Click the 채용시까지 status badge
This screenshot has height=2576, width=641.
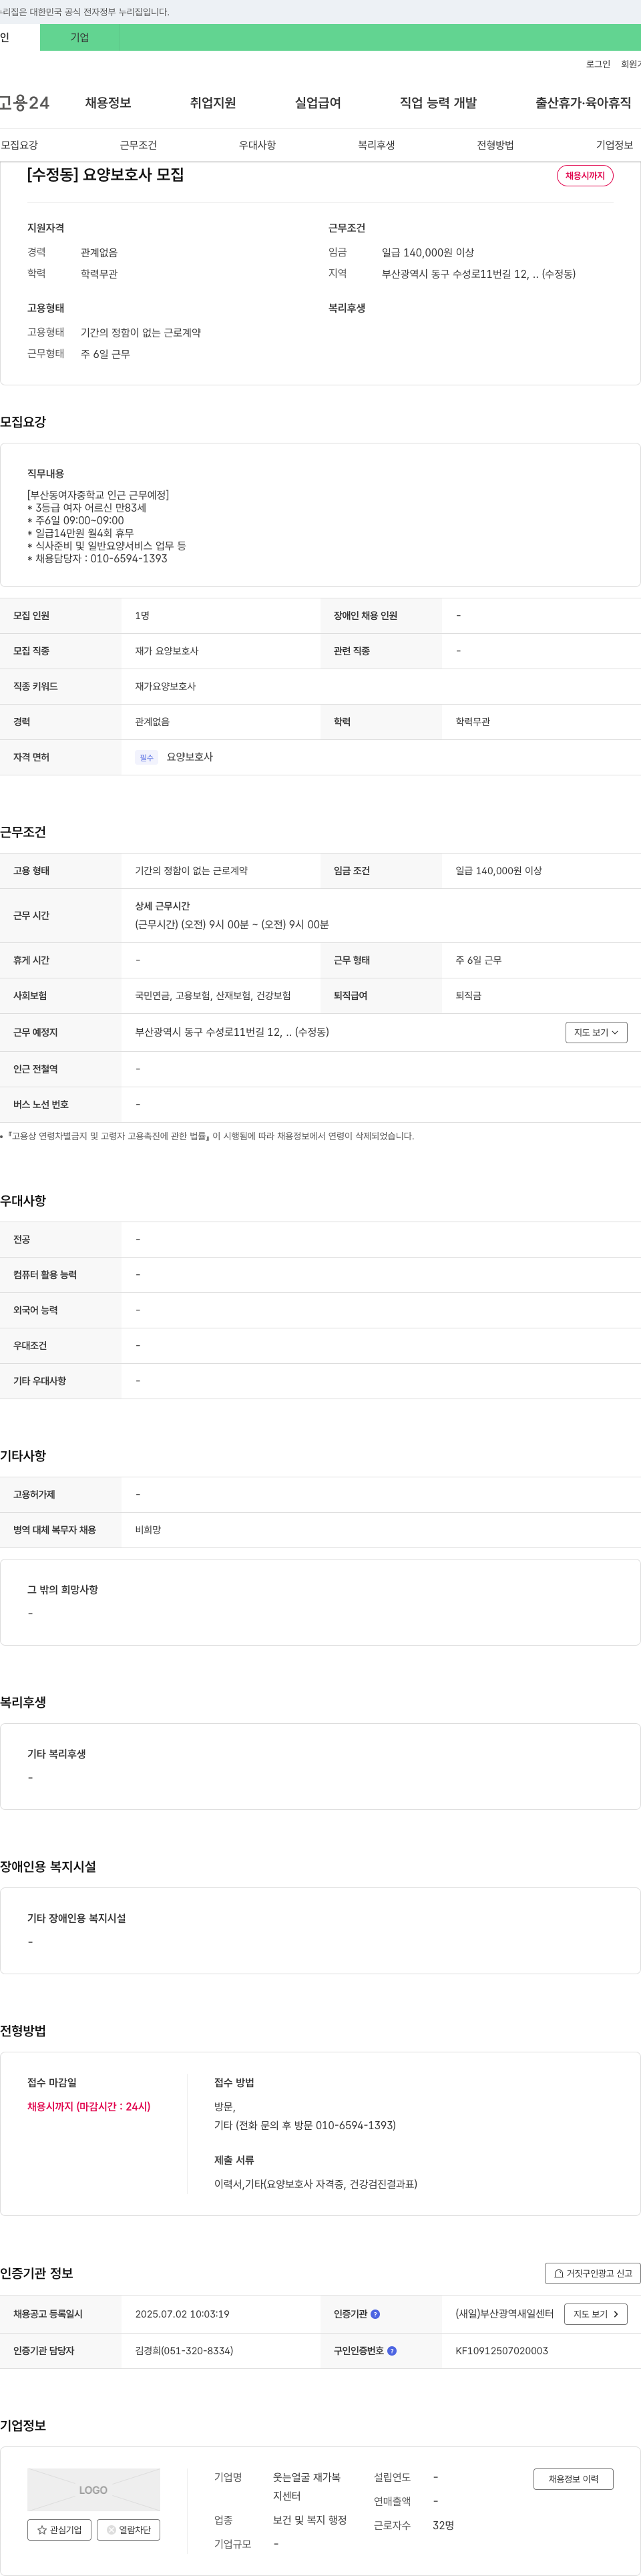pos(585,176)
